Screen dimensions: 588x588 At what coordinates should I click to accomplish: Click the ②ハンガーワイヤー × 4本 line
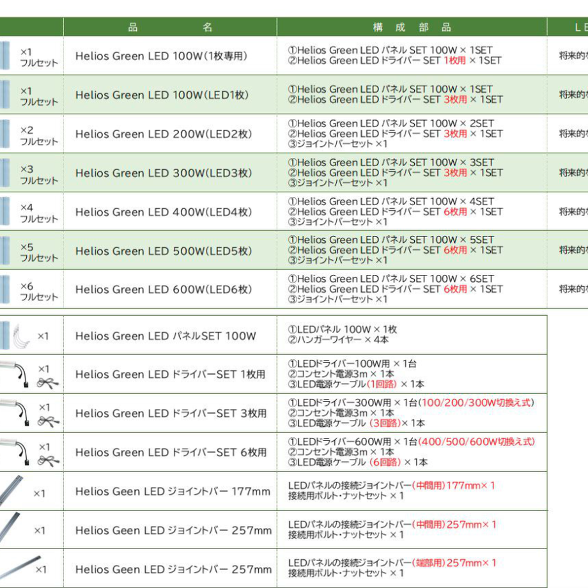tap(338, 340)
